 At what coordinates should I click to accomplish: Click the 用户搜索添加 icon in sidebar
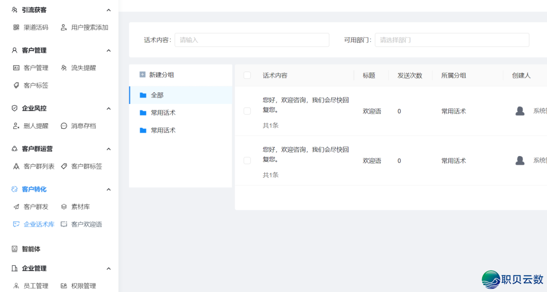(x=64, y=27)
